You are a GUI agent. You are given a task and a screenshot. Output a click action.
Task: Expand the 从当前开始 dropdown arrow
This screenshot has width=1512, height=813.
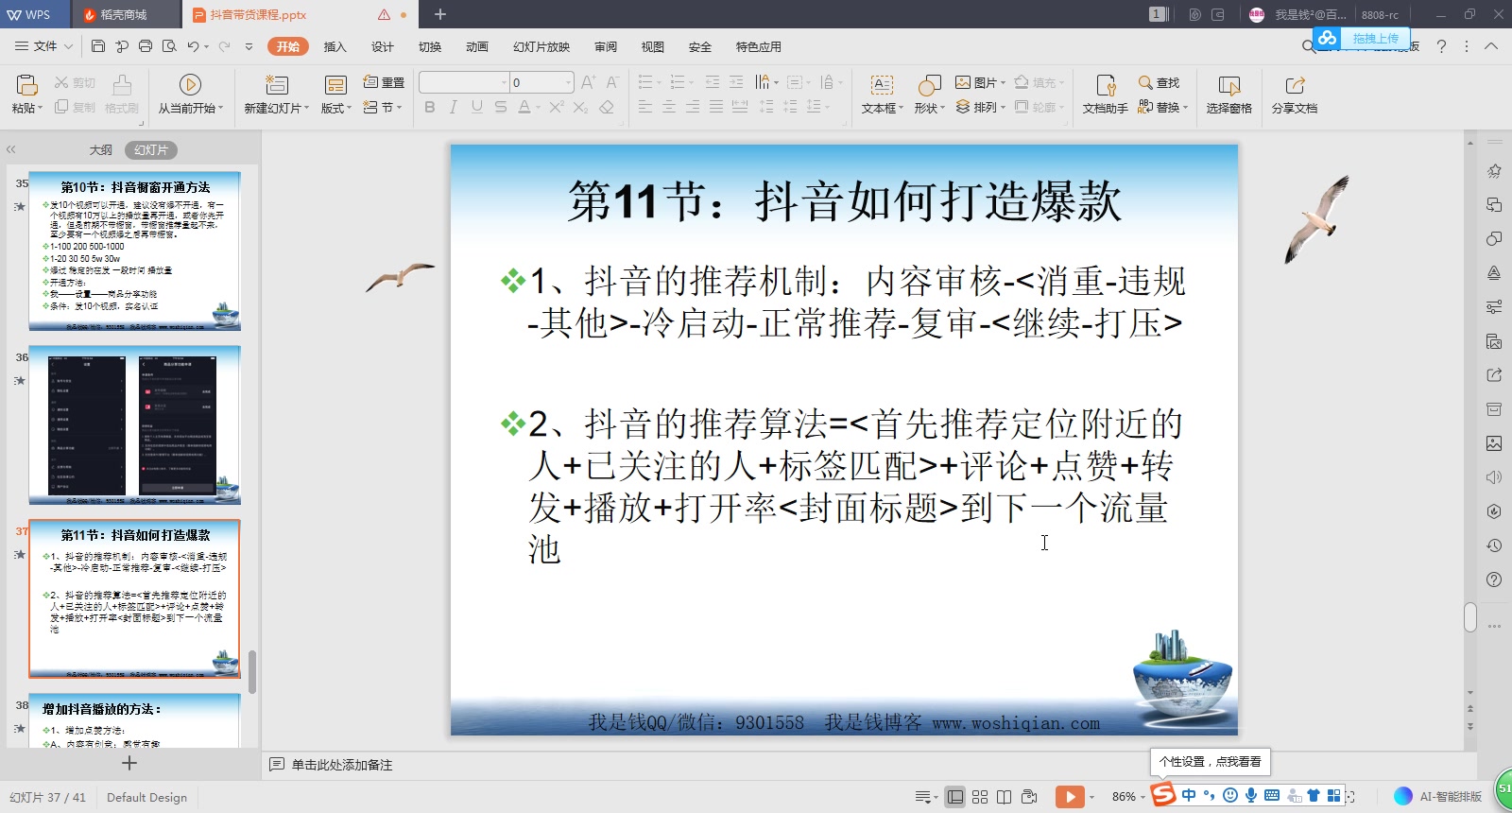pyautogui.click(x=221, y=109)
